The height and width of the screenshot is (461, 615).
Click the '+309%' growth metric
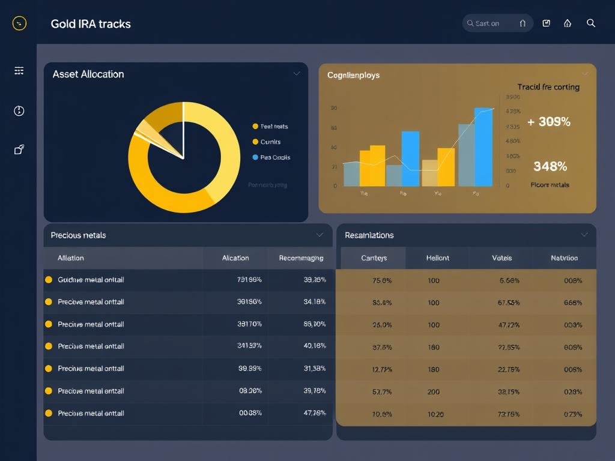tap(550, 121)
